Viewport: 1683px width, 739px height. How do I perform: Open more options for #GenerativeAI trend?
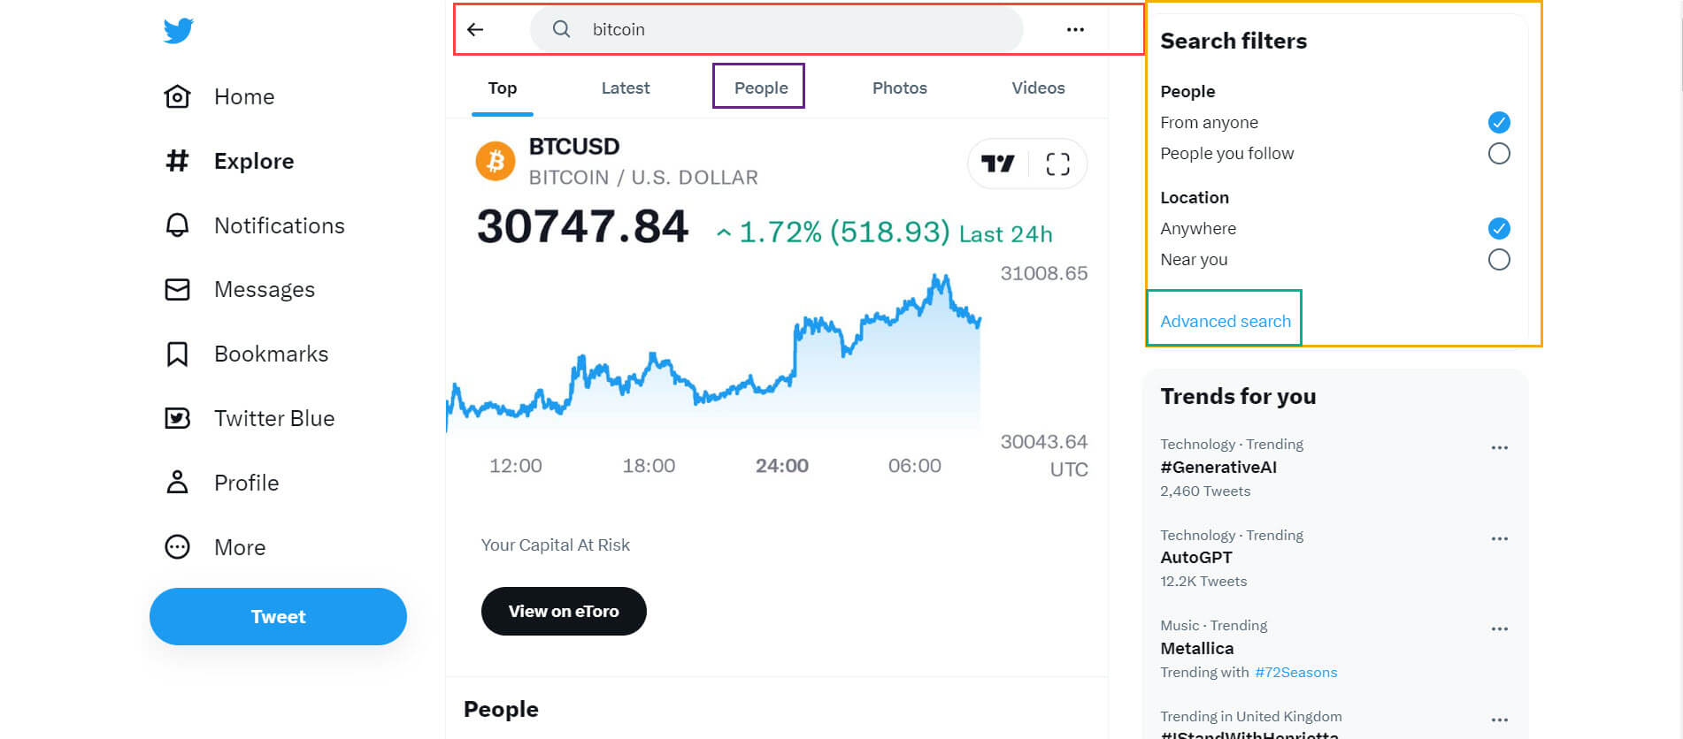pyautogui.click(x=1499, y=447)
